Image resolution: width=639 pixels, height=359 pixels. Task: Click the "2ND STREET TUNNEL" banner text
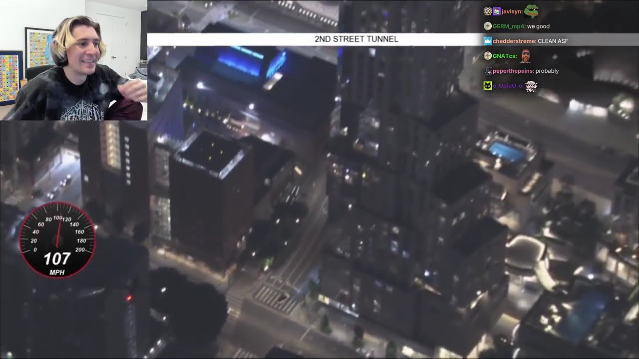356,39
